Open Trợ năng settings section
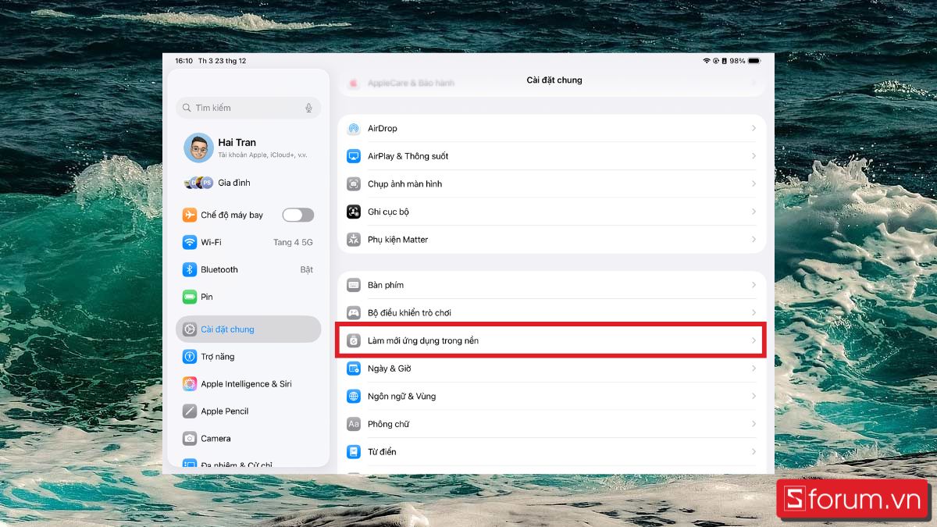This screenshot has width=937, height=527. (248, 357)
